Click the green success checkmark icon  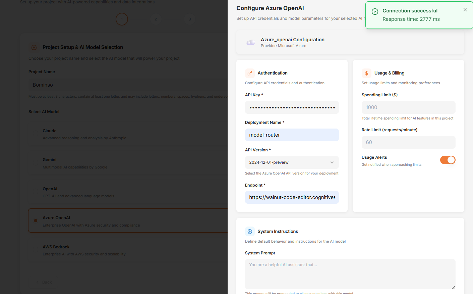click(375, 11)
